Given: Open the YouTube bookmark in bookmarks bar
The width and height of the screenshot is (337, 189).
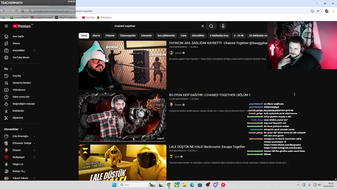Looking at the screenshot, I should tap(88, 18).
